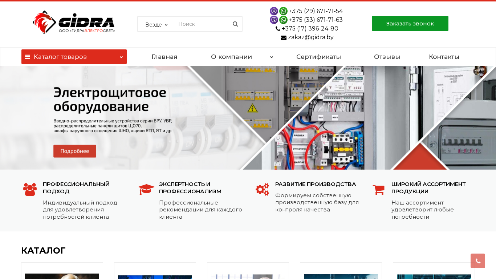Open the Сертификаты page
496x279 pixels.
coord(318,57)
